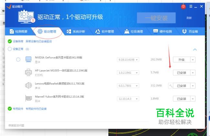The height and width of the screenshot is (136, 210).
Task: Switch to the 检测概要 tab
Action: coord(18,32)
